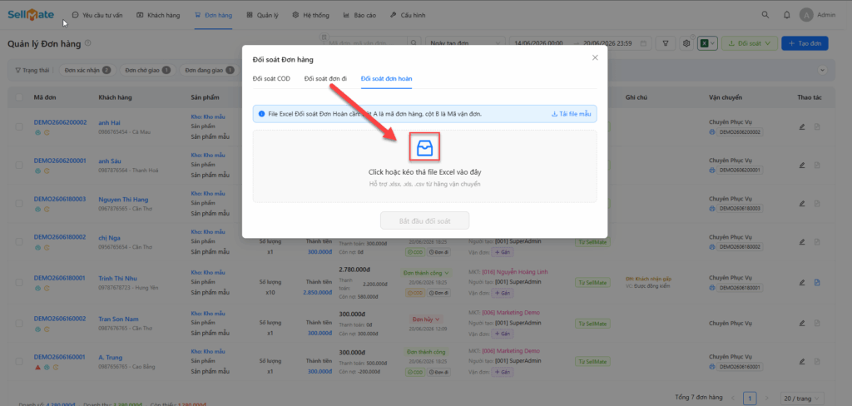Click the Tạo đơn button
This screenshot has width=852, height=406.
tap(805, 43)
